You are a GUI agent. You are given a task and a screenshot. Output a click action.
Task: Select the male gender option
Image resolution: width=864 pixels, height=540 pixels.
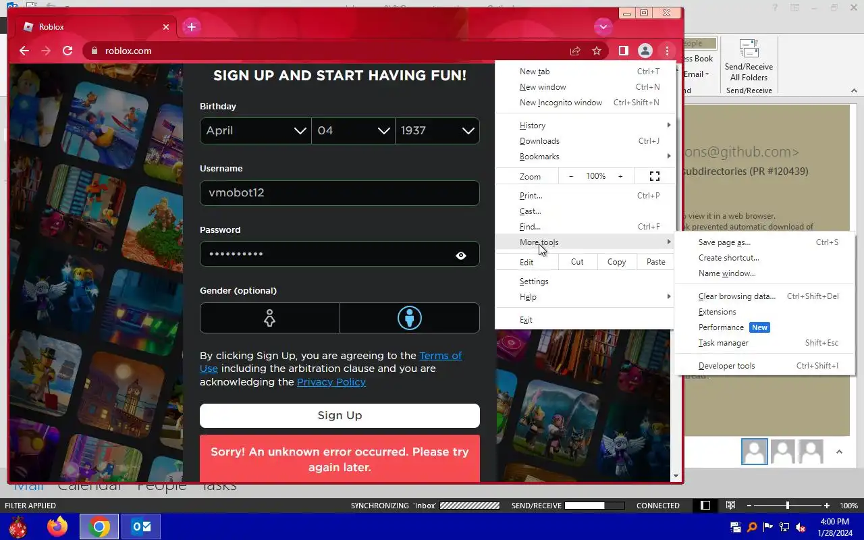click(410, 318)
